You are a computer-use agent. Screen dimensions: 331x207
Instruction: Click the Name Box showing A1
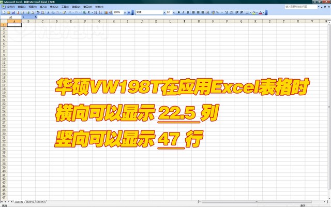[x=11, y=17]
